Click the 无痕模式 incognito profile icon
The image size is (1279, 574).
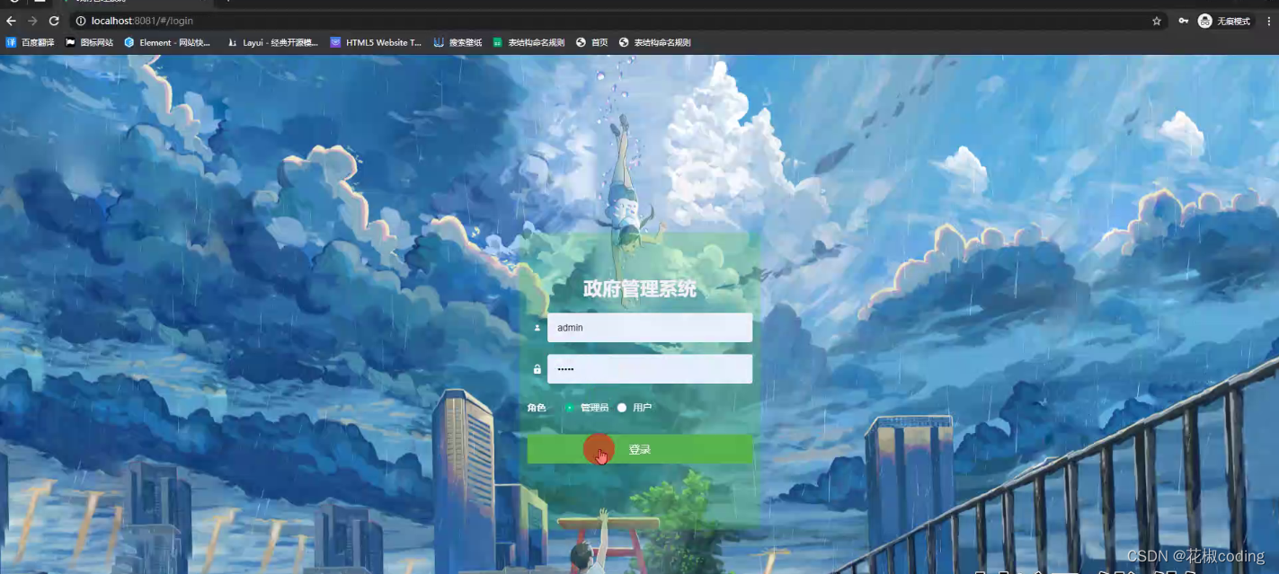click(1204, 20)
